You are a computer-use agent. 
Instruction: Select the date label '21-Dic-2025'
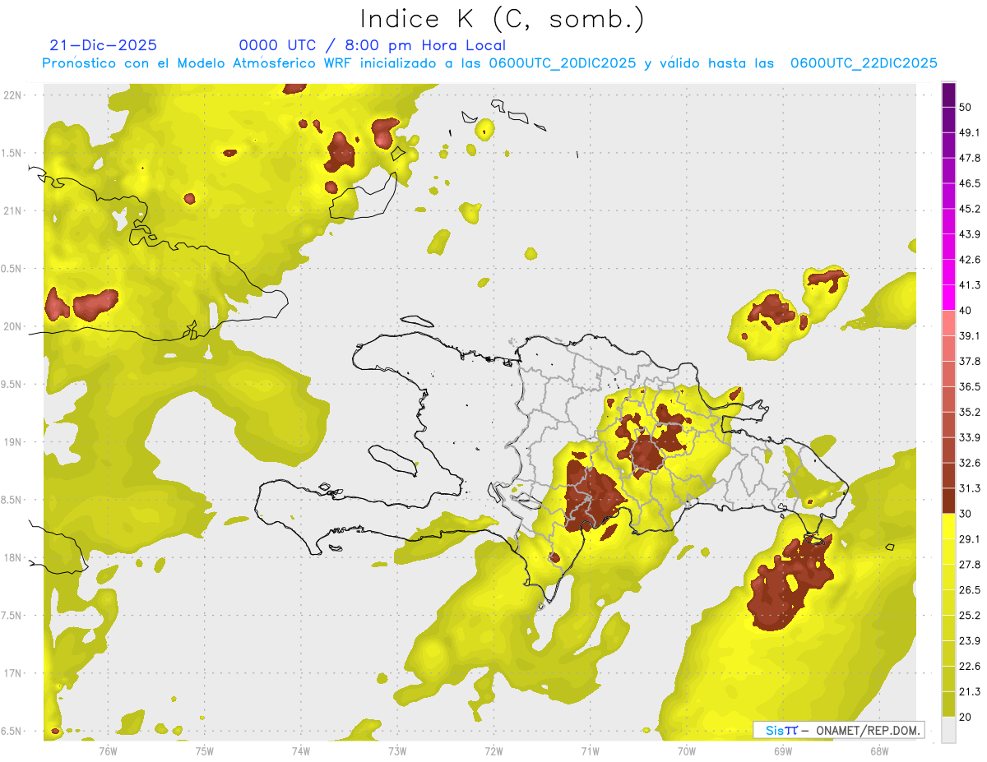(x=103, y=45)
